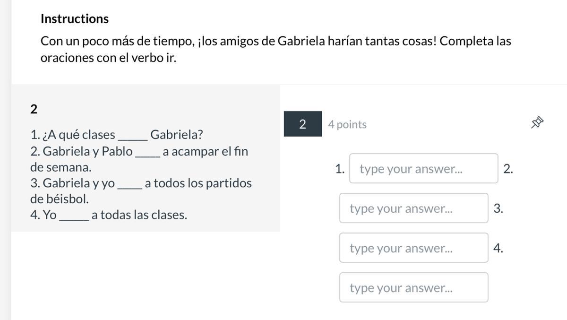Click the "4." label beside the answer boxes
The width and height of the screenshot is (567, 320).
pos(498,248)
